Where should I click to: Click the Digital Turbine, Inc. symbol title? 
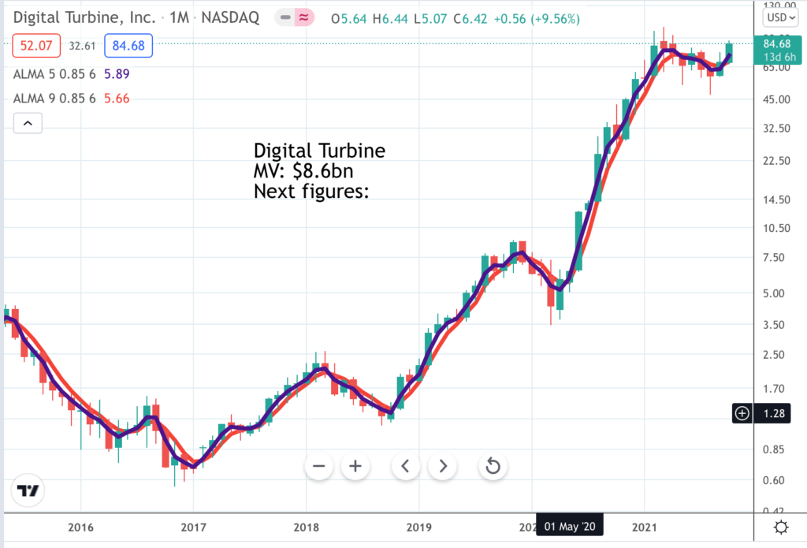[x=84, y=17]
